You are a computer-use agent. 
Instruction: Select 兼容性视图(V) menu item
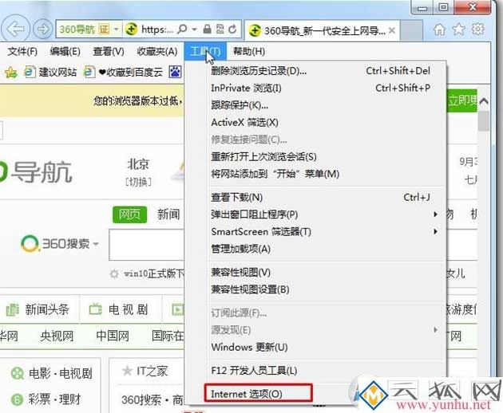click(x=315, y=273)
